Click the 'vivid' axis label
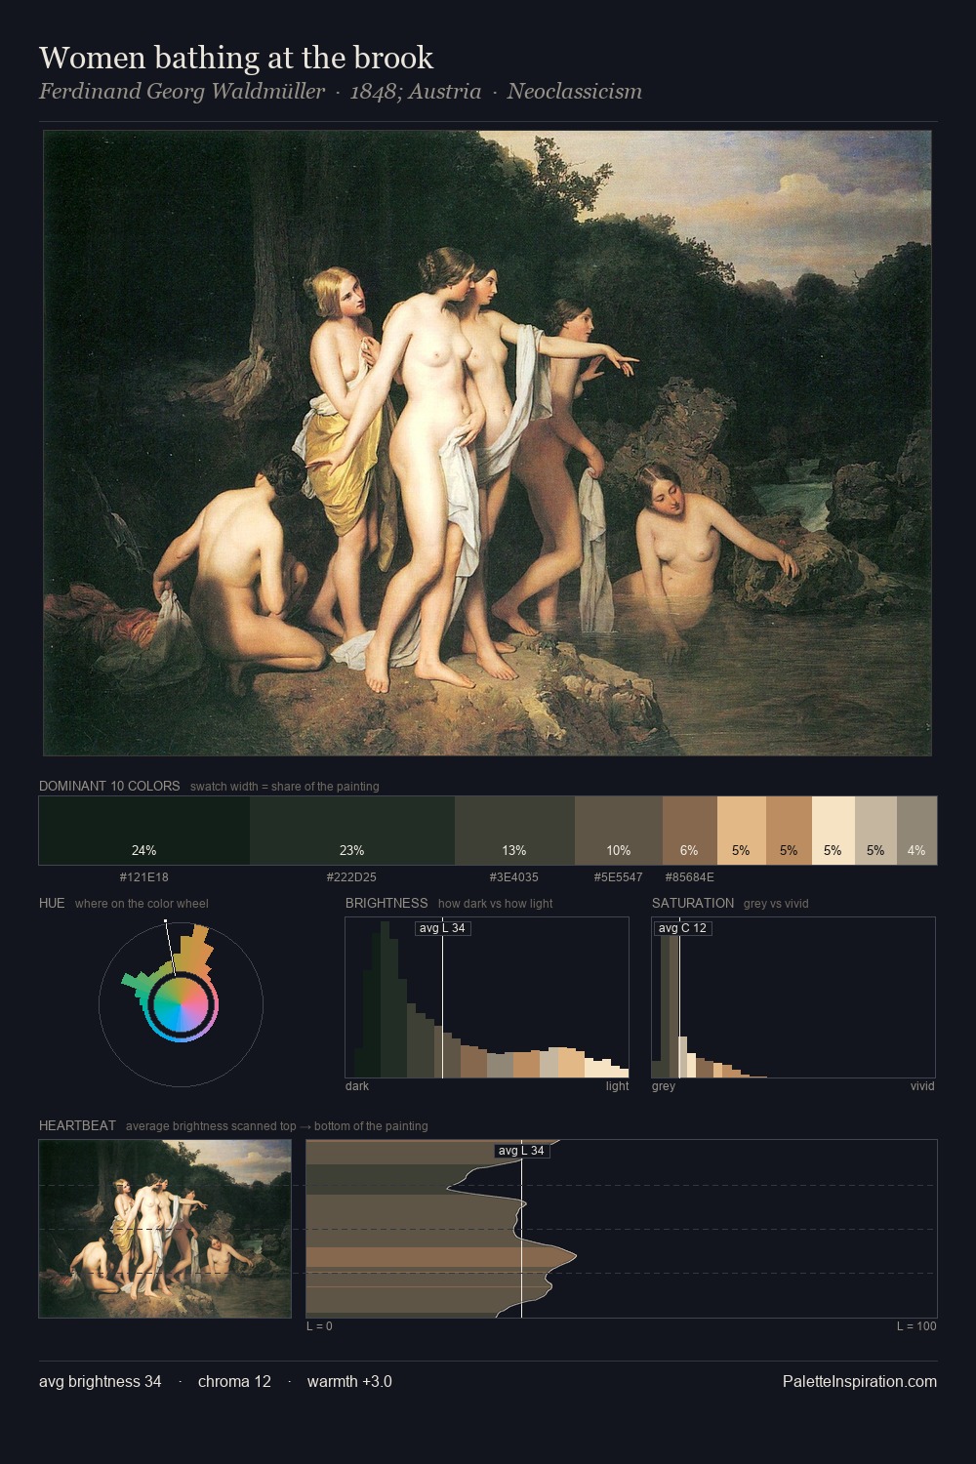The image size is (976, 1464). pyautogui.click(x=922, y=1086)
